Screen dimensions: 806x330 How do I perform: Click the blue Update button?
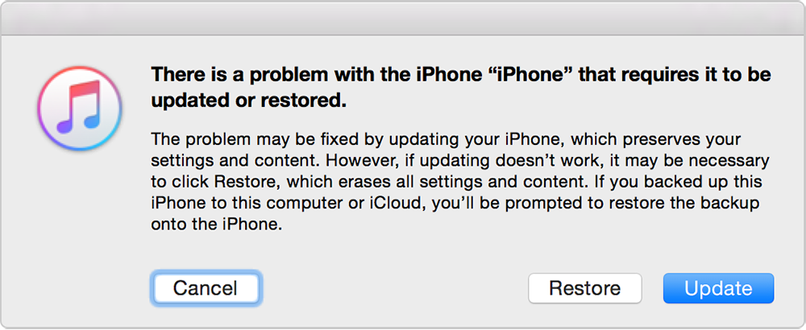point(718,288)
